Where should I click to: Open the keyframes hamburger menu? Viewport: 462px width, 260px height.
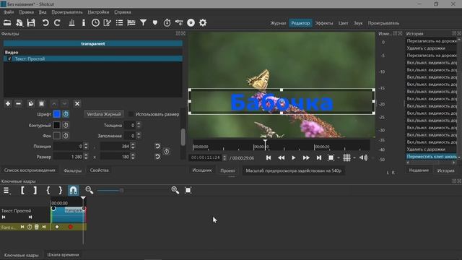[x=6, y=191]
